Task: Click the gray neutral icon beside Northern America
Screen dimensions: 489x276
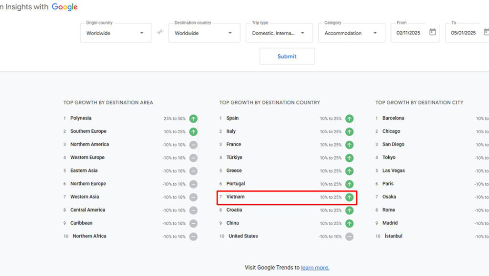Action: point(194,145)
